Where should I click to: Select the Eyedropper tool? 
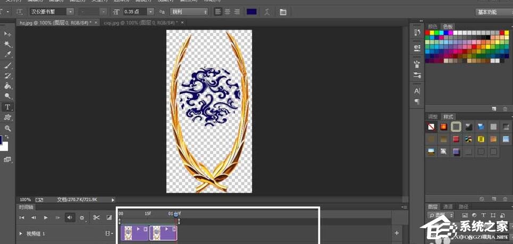coord(8,55)
